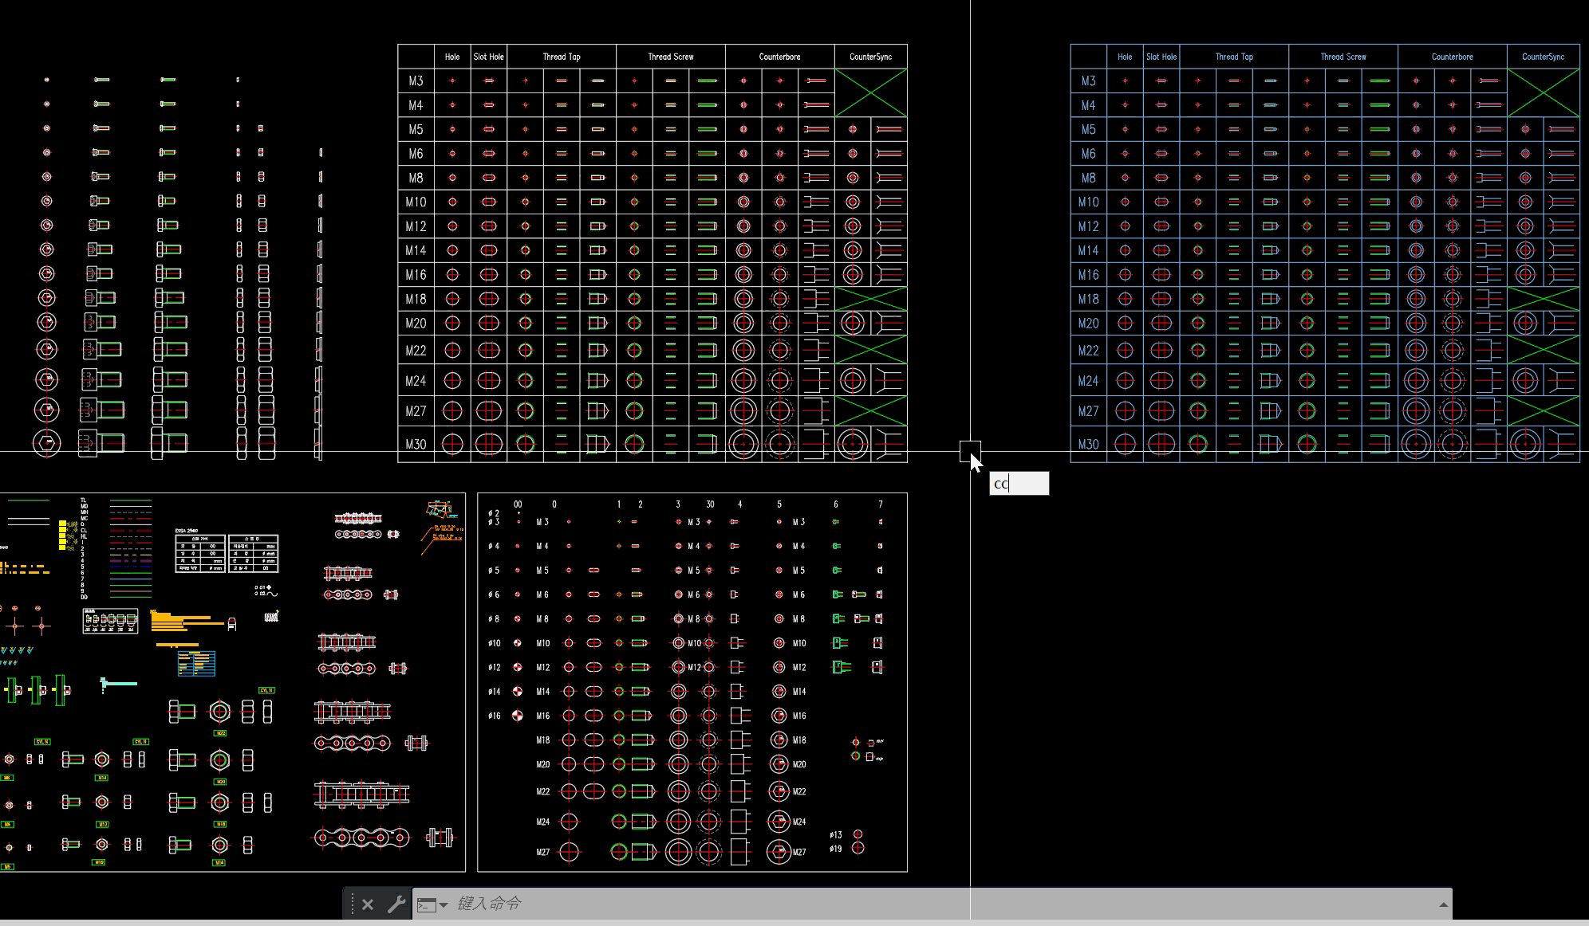Screen dimensions: 1589x926
Task: Click the M30 row label in the white table
Action: click(416, 445)
